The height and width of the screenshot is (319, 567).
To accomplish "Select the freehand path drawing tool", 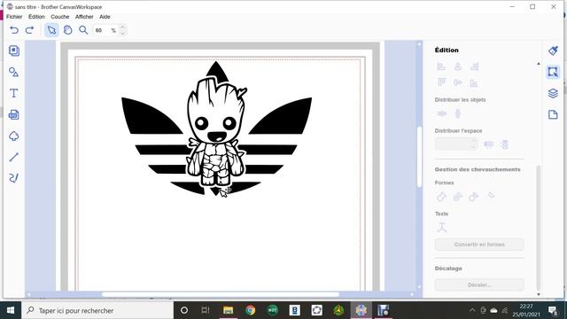I will pos(14,177).
